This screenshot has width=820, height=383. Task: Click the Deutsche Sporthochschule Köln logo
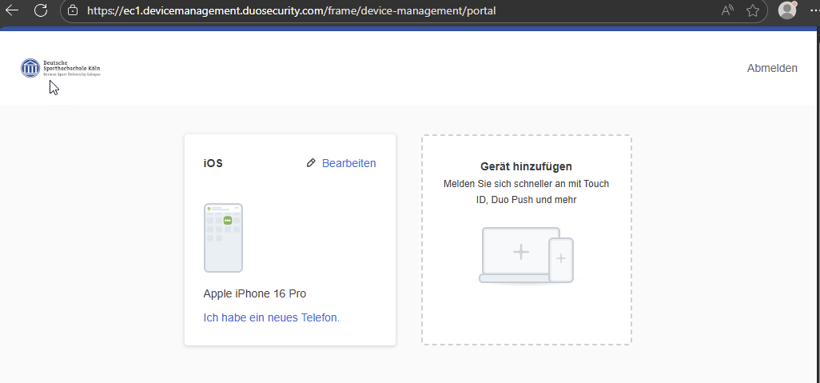(x=61, y=68)
